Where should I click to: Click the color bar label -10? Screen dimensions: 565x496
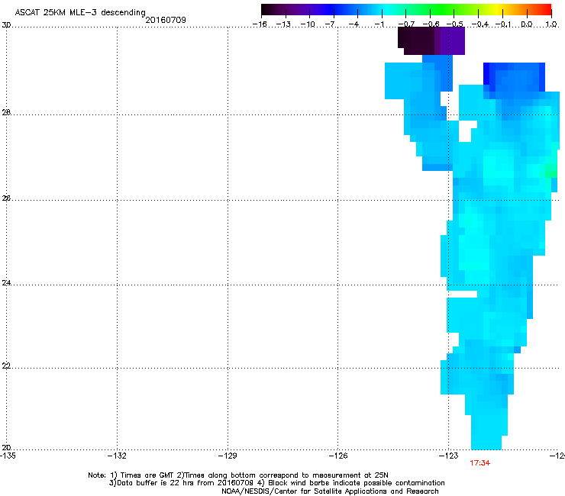(x=308, y=24)
